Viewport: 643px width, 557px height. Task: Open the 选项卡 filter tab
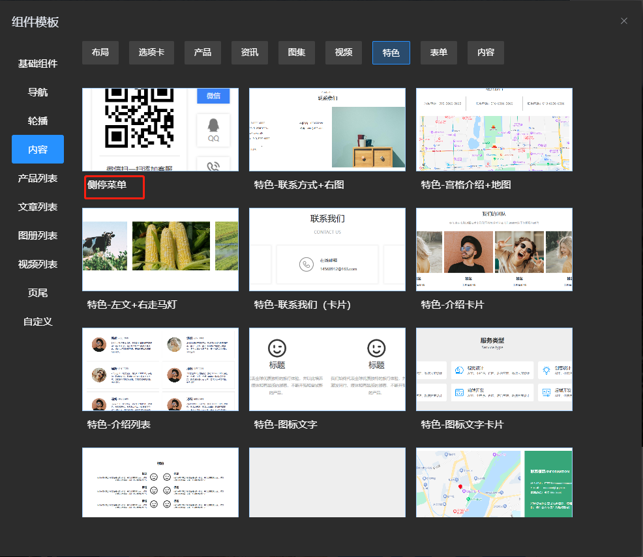[151, 52]
